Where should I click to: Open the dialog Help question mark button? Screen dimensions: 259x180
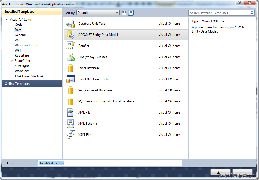(239, 3)
